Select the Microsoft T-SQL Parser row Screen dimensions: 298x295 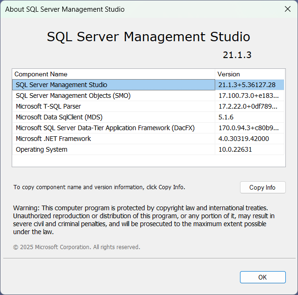148,106
